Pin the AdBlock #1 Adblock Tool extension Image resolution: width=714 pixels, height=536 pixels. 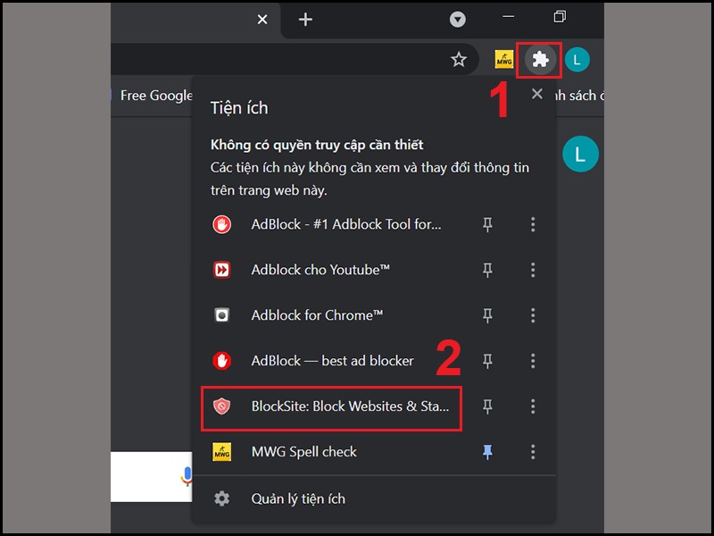[487, 224]
